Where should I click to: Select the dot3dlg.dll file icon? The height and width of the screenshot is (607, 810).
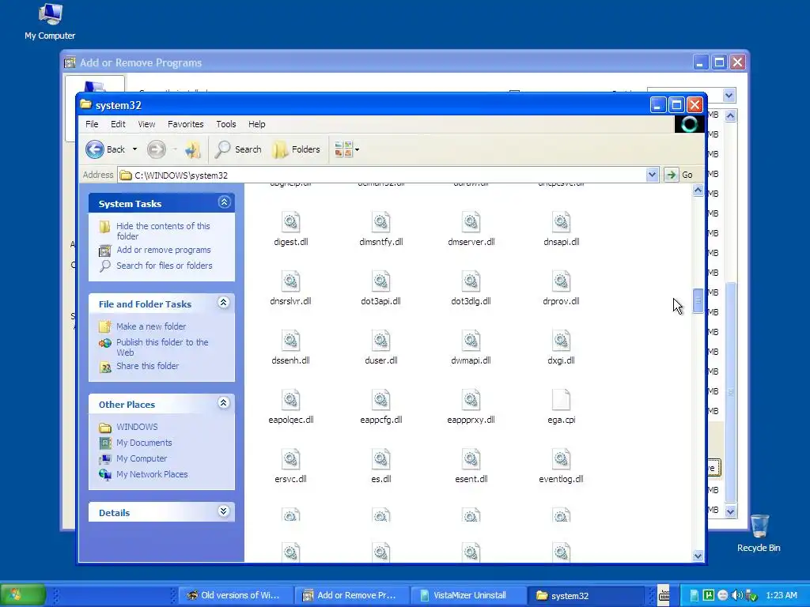point(471,282)
